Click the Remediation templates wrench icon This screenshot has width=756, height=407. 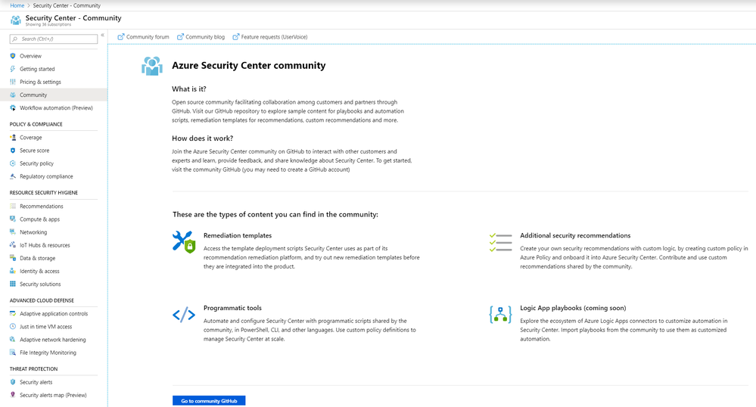[x=184, y=242]
